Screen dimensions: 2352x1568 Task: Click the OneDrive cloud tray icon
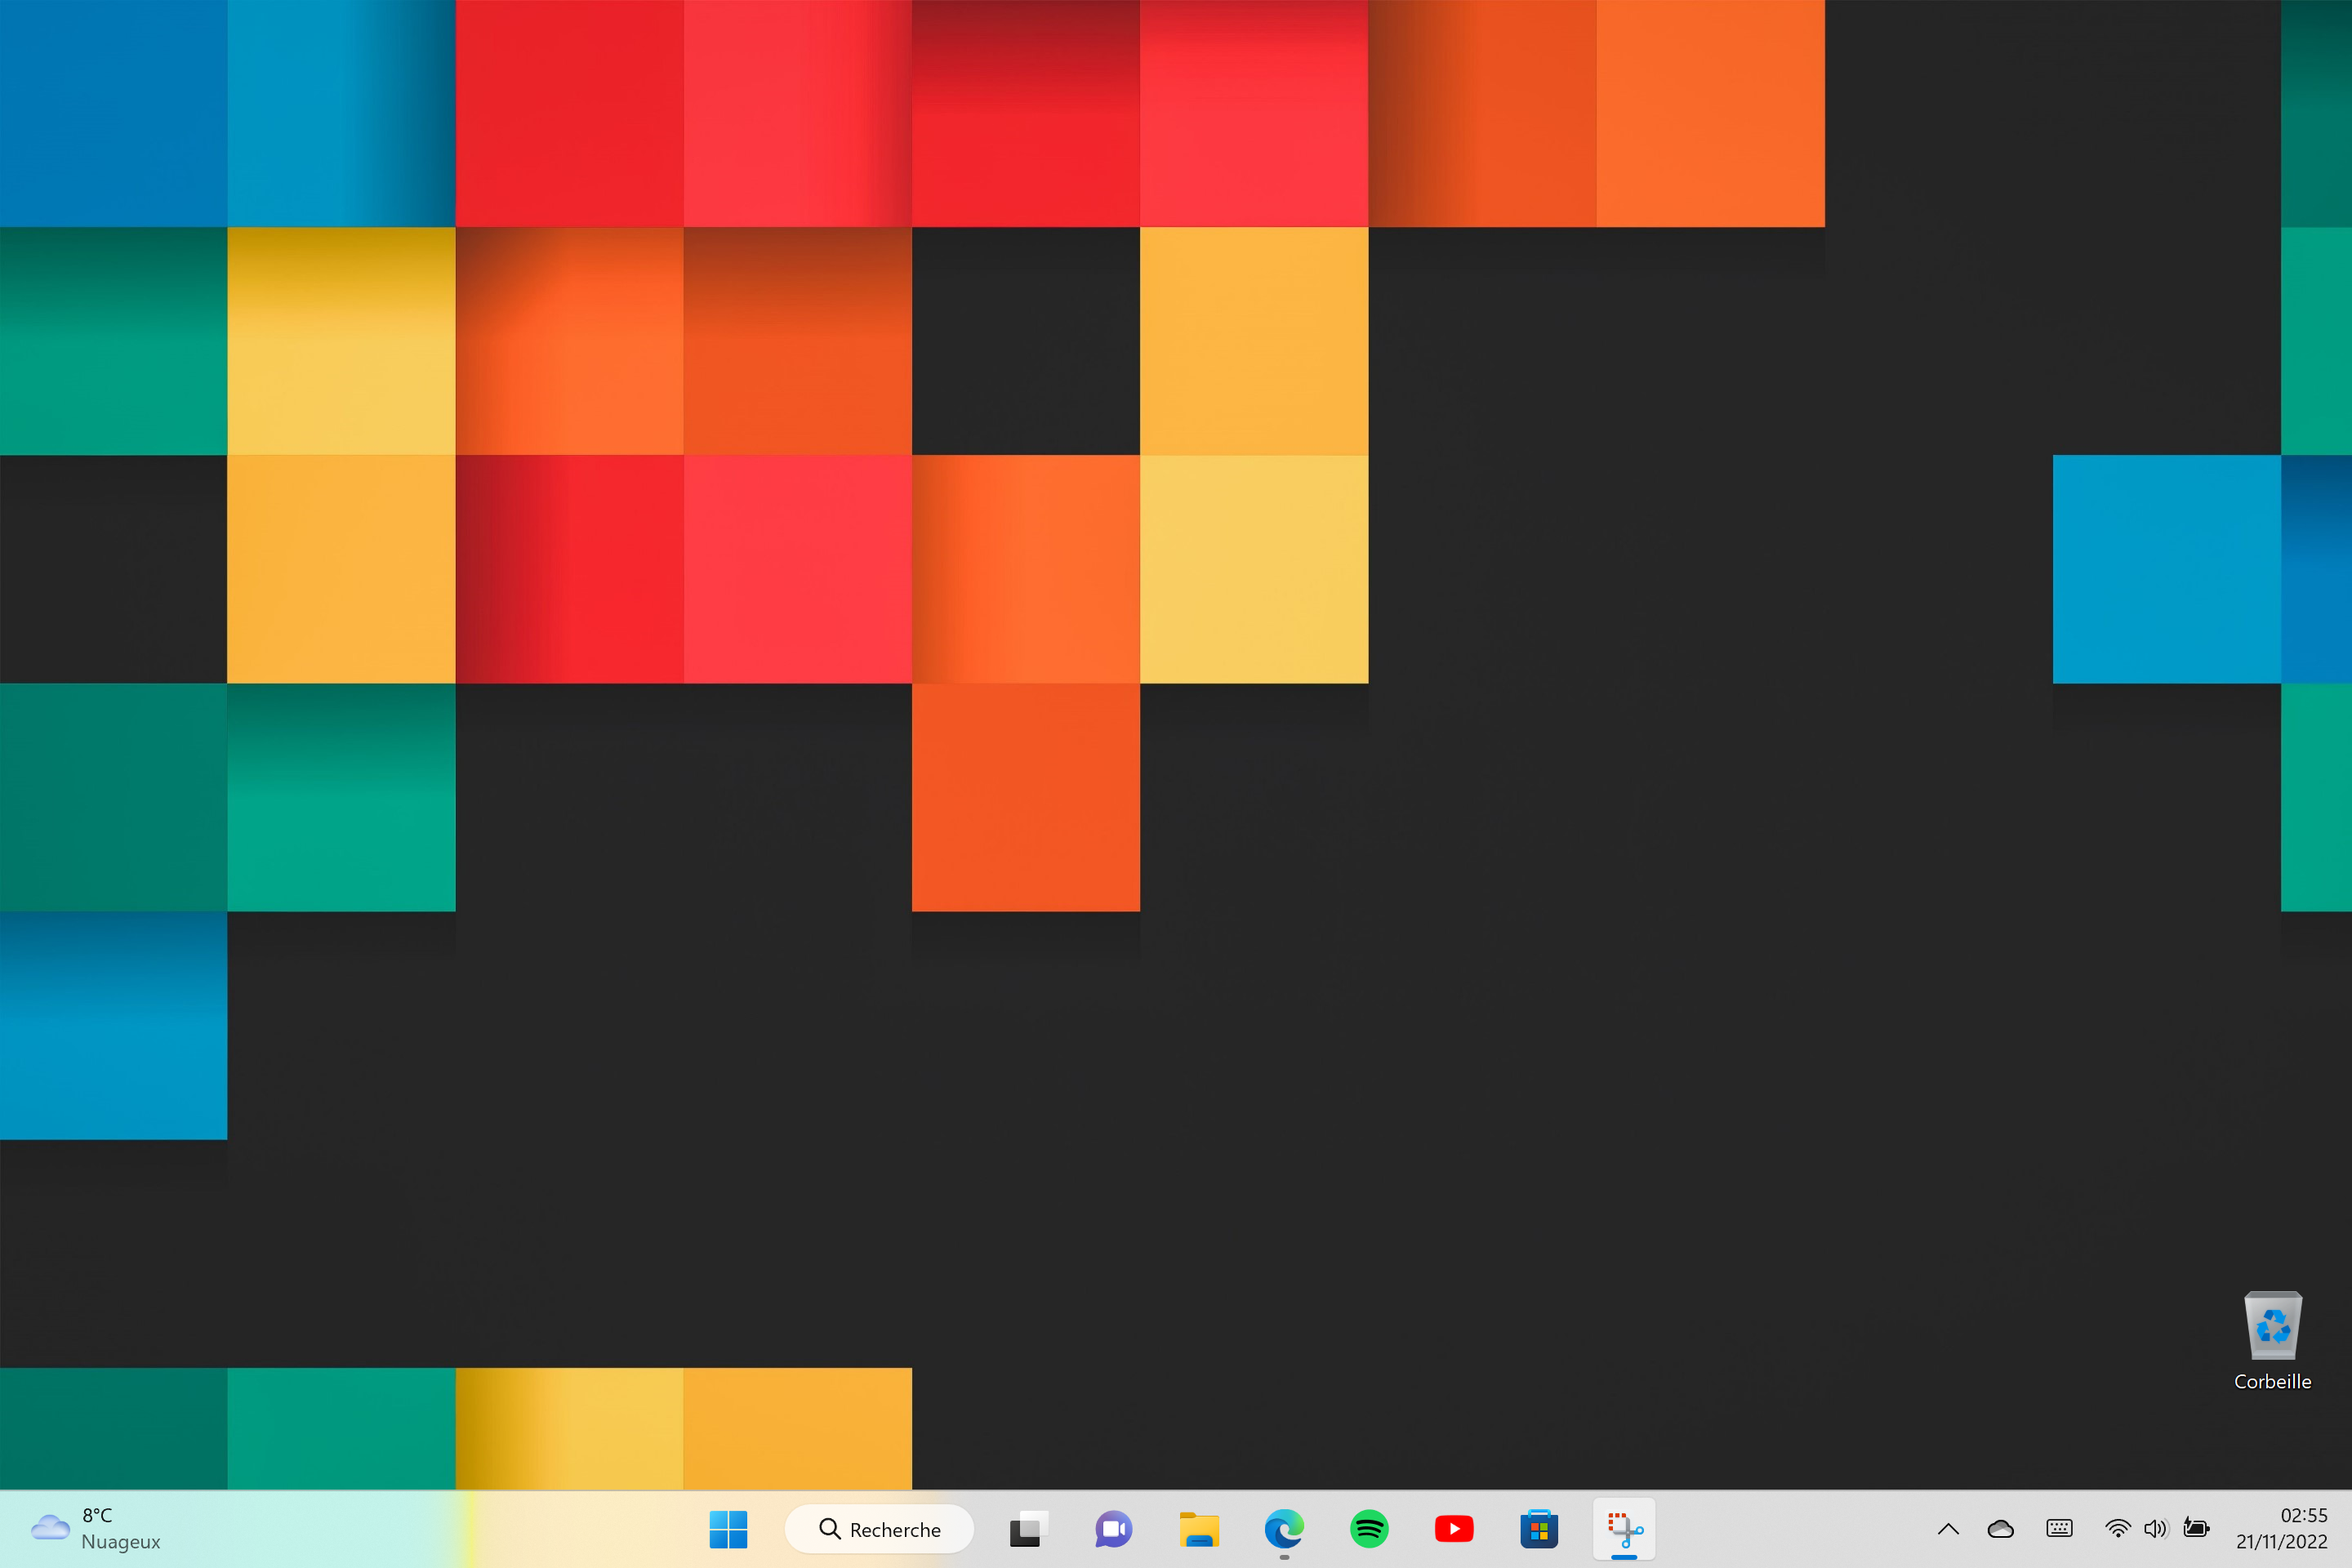[x=2001, y=1529]
